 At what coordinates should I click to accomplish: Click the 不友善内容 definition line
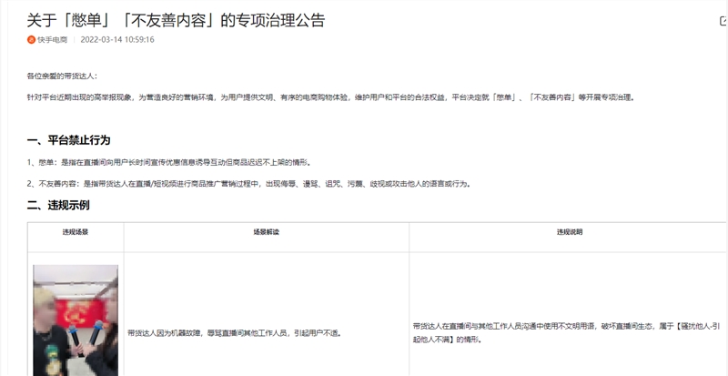248,184
